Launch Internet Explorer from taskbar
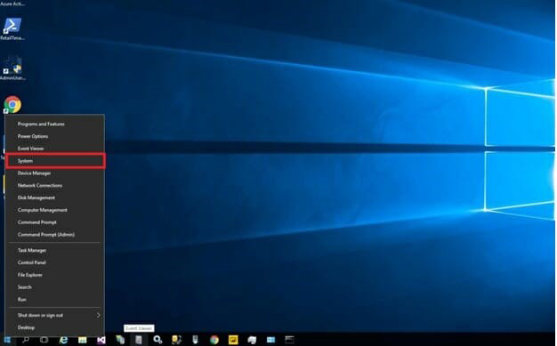This screenshot has height=346, width=557. click(63, 340)
